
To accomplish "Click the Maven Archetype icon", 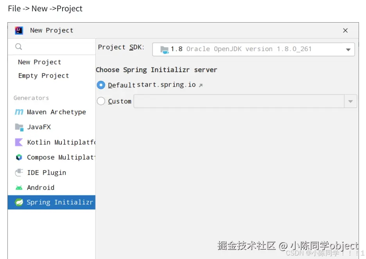I will click(19, 112).
